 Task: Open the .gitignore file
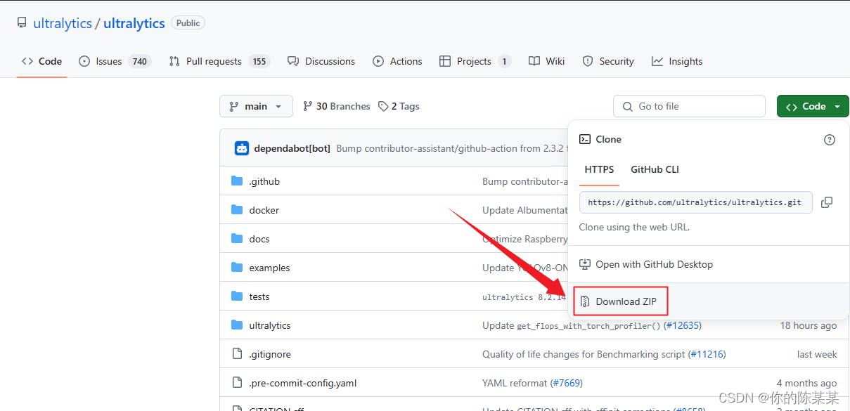270,354
